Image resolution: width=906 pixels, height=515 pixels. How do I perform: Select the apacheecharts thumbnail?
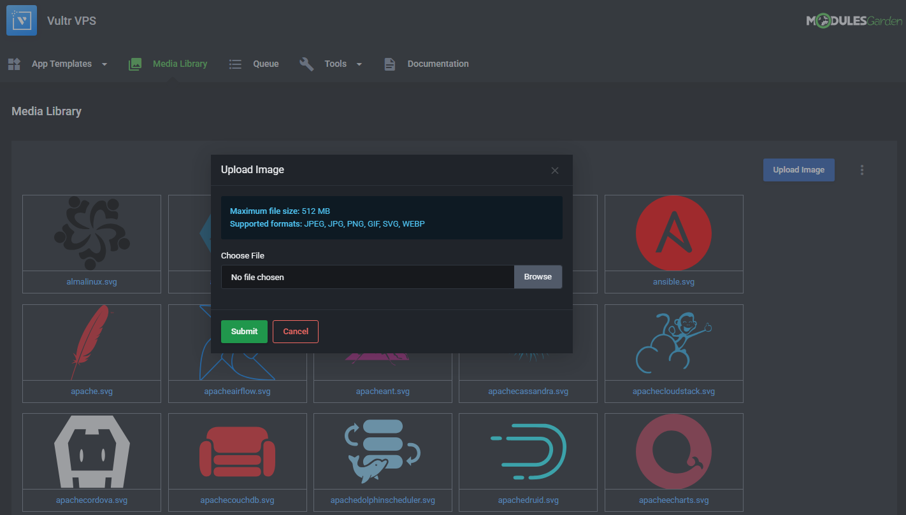click(x=674, y=451)
